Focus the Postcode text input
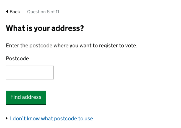 30,72
